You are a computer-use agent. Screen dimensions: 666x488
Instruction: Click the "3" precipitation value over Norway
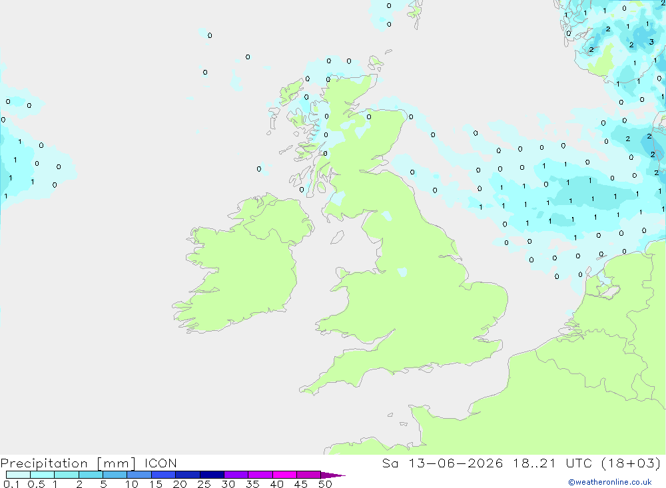tap(651, 42)
